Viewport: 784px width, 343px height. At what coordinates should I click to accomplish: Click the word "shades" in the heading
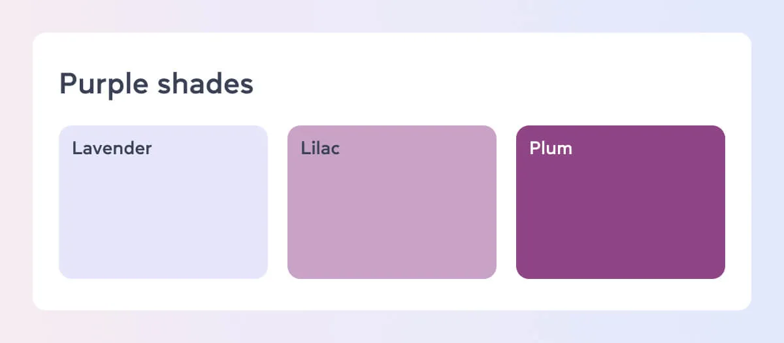click(x=206, y=84)
